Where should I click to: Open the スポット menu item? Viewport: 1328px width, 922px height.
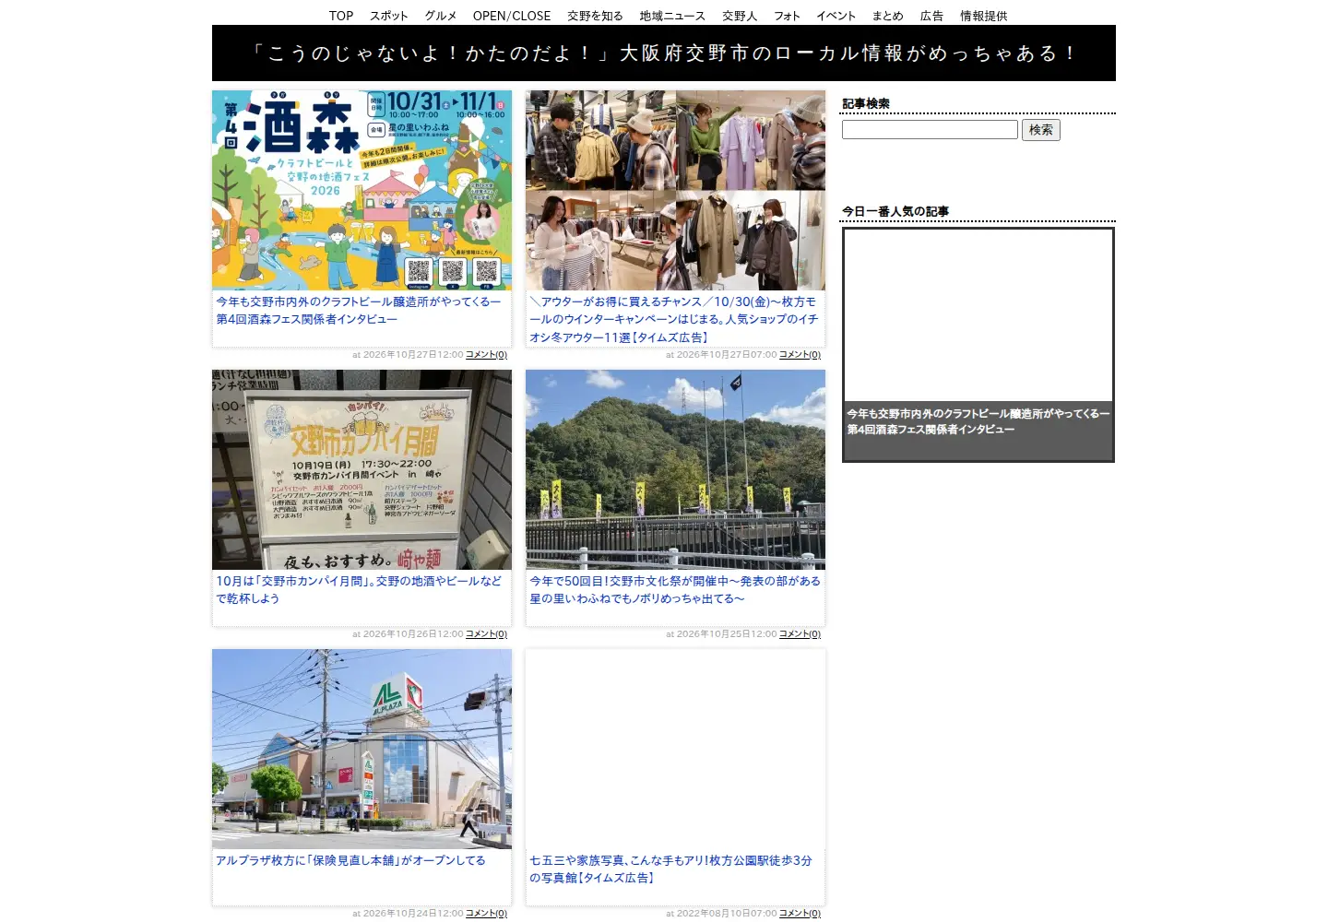pyautogui.click(x=389, y=16)
